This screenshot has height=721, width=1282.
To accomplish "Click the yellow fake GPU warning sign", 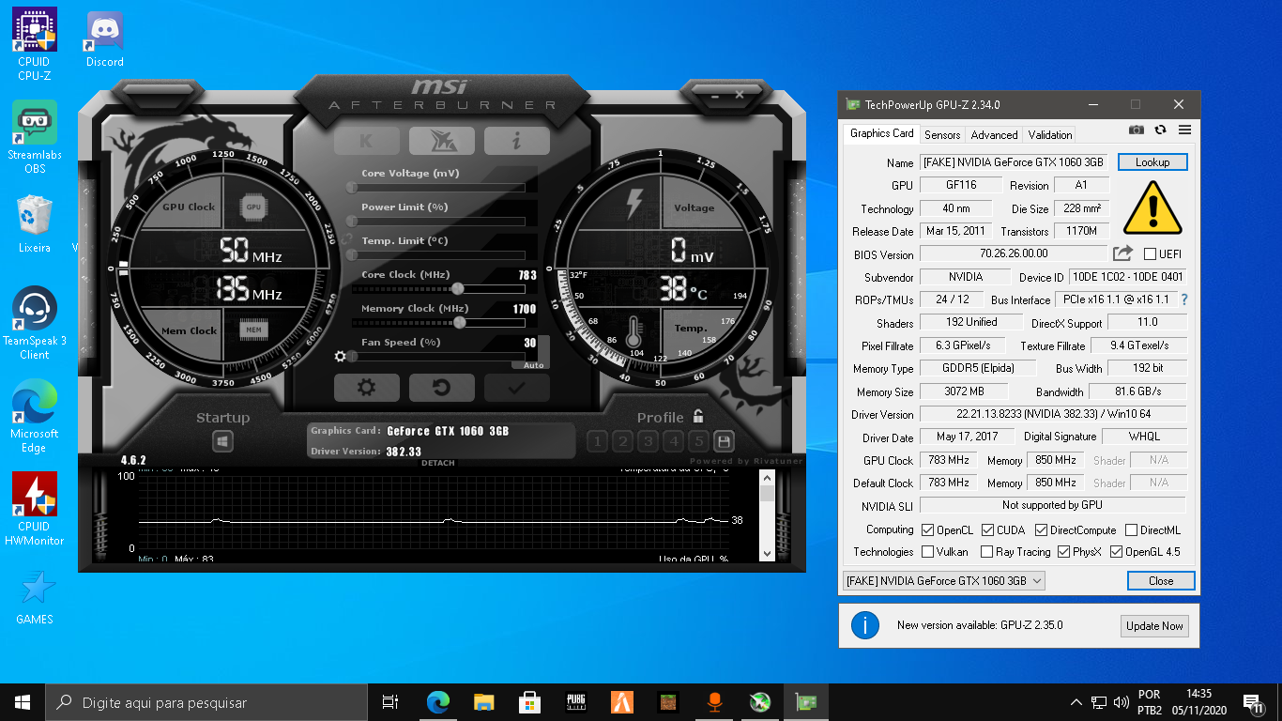I will click(1152, 207).
